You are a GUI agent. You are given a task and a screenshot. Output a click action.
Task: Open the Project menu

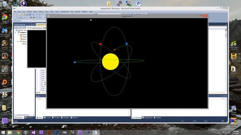(29, 12)
